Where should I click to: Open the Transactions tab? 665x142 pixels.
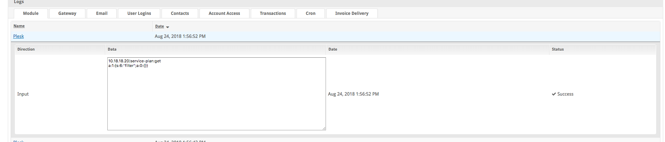273,13
